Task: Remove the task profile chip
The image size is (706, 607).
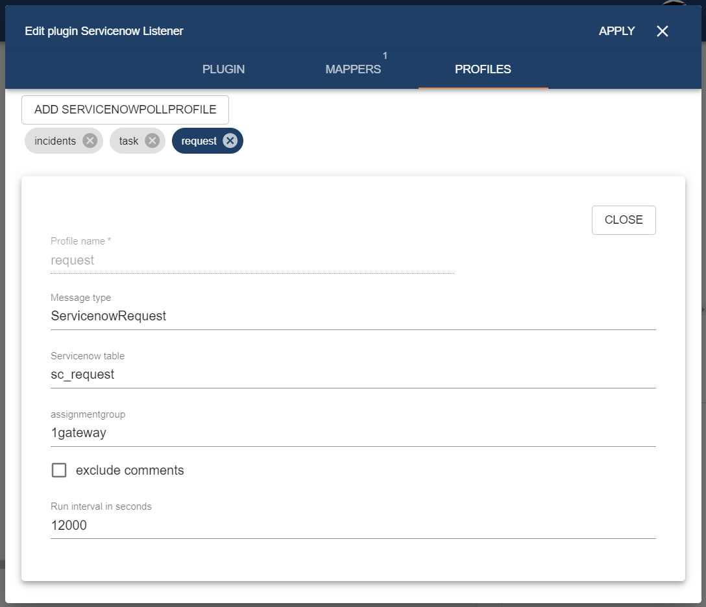Action: tap(152, 141)
